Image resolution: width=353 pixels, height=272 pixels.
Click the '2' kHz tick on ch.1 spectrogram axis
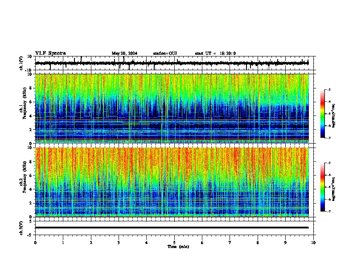tap(31, 130)
